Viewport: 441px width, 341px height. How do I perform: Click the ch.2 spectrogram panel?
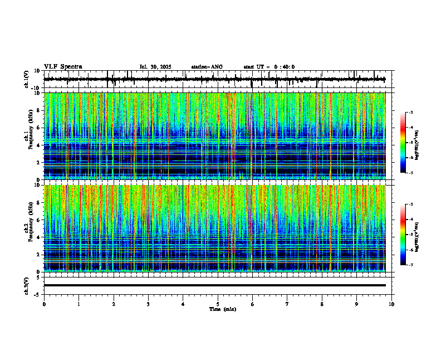214,228
